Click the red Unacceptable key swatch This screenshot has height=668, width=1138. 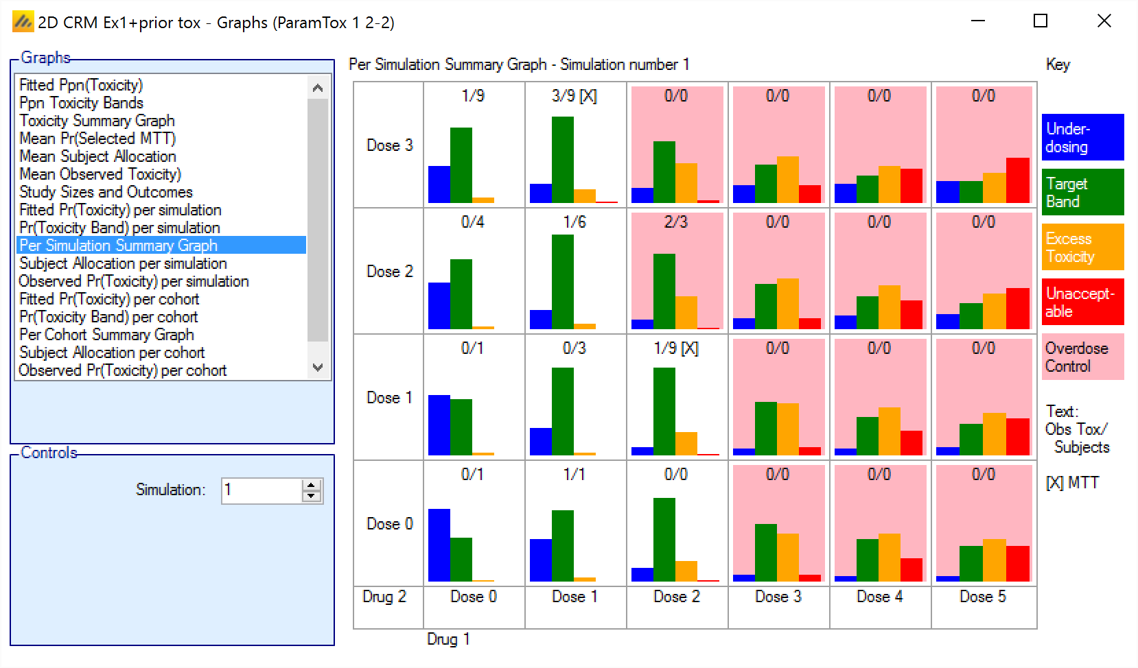click(1082, 302)
